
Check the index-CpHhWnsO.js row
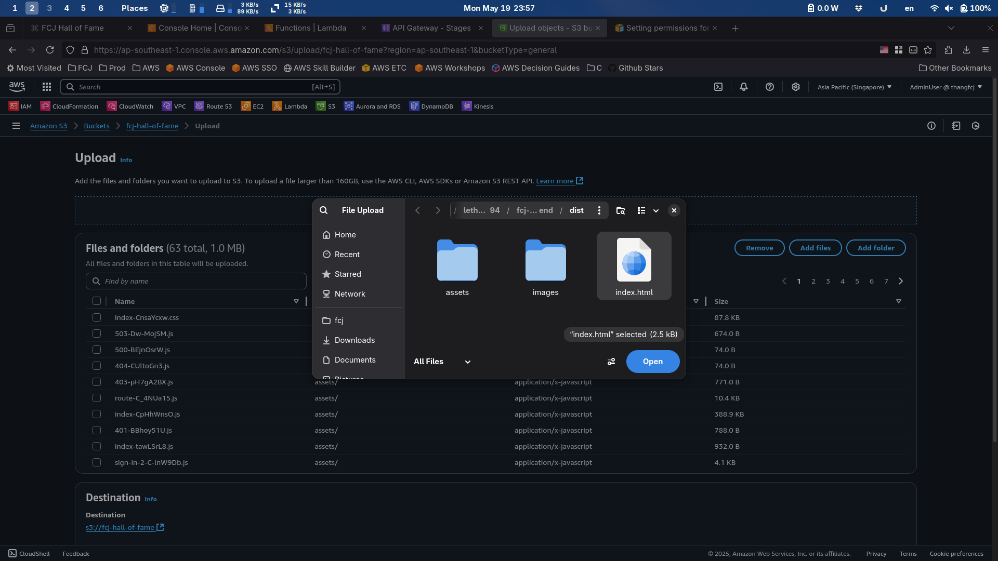pos(97,413)
